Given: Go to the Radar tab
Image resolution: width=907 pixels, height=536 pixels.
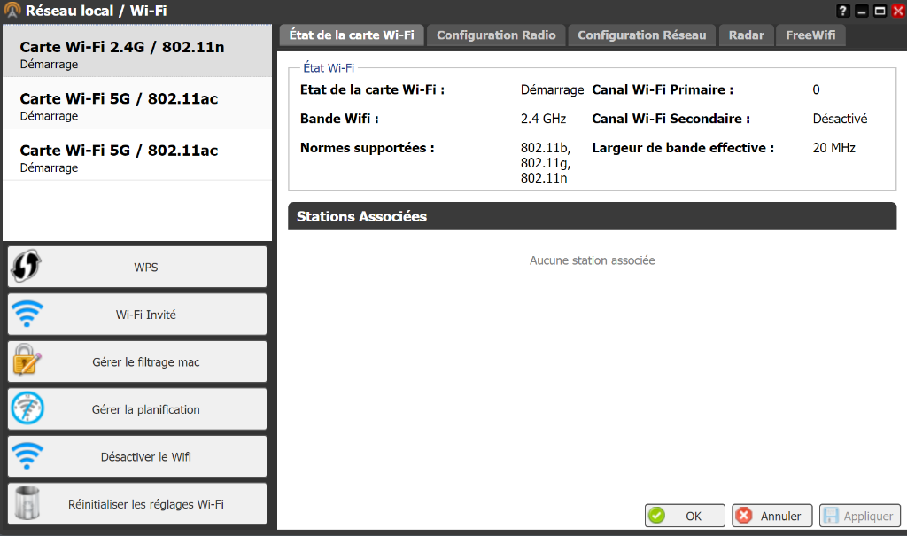Looking at the screenshot, I should [x=746, y=35].
